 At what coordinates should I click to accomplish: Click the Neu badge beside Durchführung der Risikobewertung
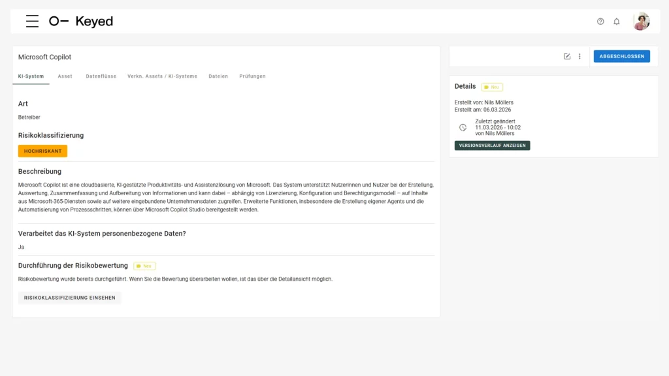pos(144,266)
